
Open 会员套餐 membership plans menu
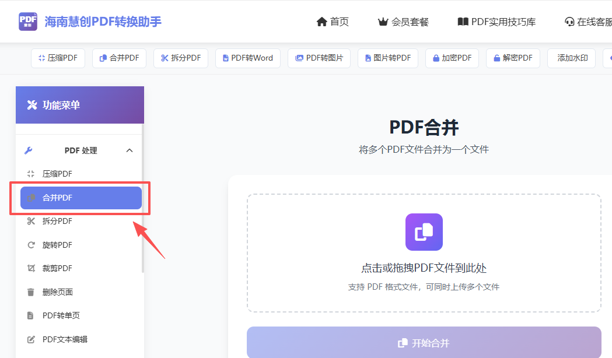(403, 22)
